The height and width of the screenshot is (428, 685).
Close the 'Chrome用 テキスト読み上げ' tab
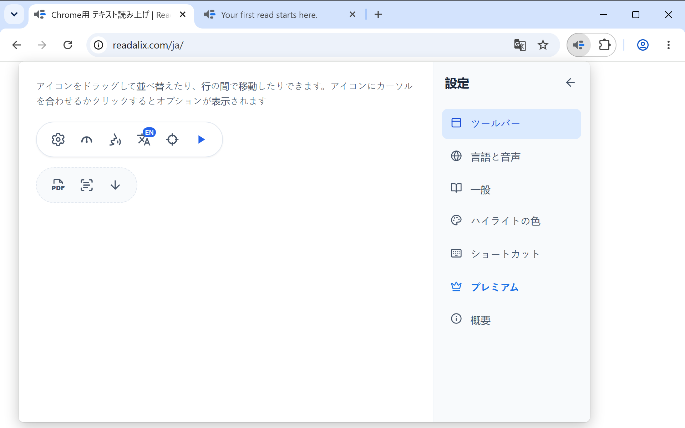tap(183, 14)
